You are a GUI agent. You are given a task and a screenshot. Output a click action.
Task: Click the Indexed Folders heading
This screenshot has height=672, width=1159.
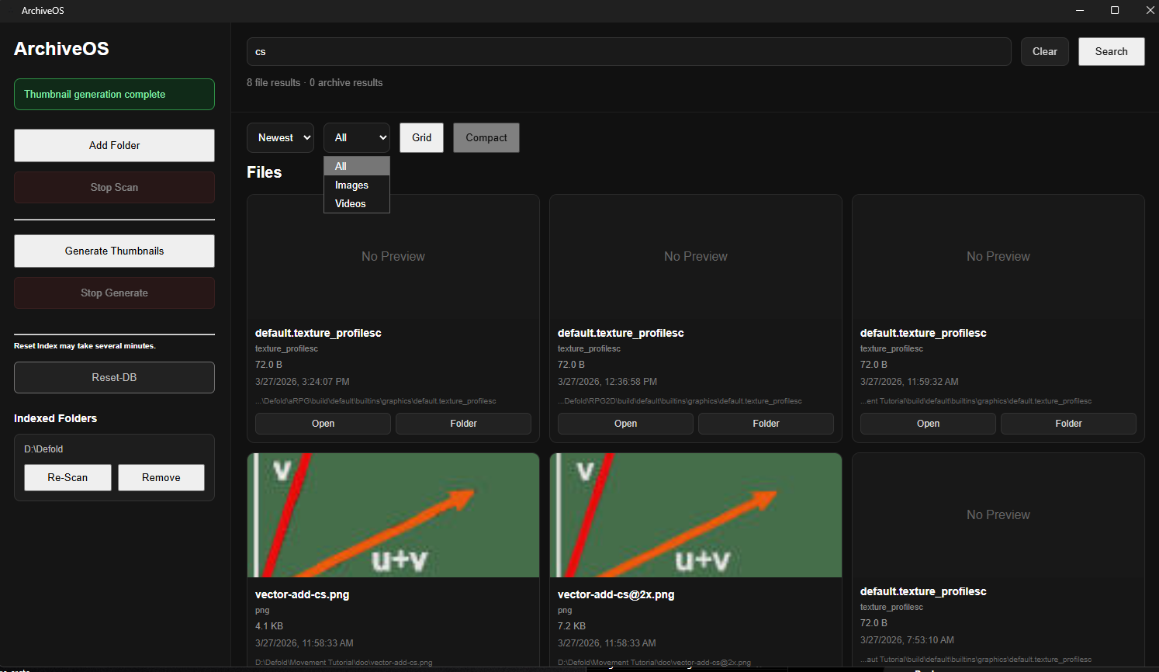(x=55, y=418)
